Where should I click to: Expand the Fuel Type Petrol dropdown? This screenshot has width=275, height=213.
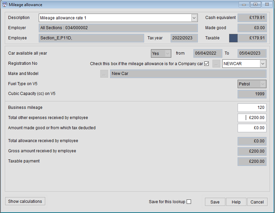262,84
